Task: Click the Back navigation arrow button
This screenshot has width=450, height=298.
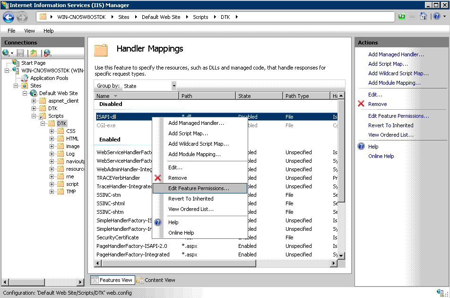Action: click(x=9, y=17)
